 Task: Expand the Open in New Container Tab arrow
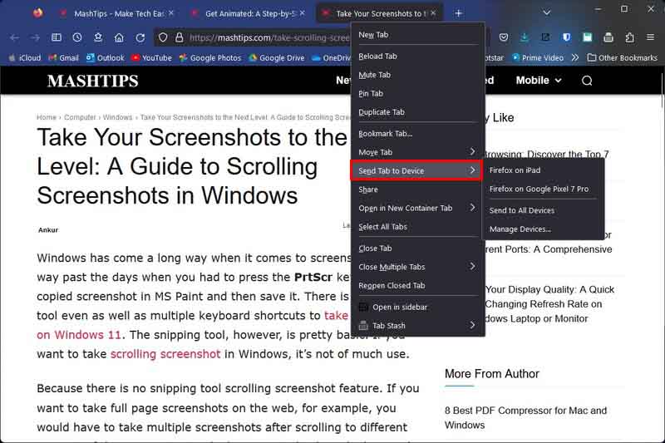pos(472,208)
